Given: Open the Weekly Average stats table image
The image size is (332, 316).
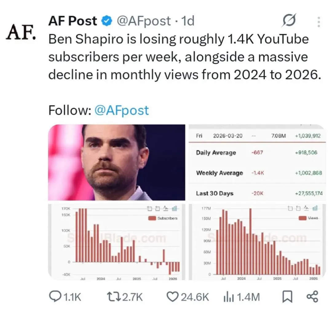Looking at the screenshot, I should click(x=257, y=162).
